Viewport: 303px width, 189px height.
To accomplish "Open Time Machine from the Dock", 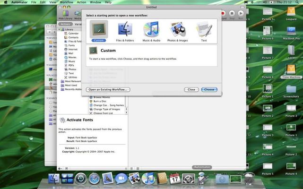I will point(81,179).
